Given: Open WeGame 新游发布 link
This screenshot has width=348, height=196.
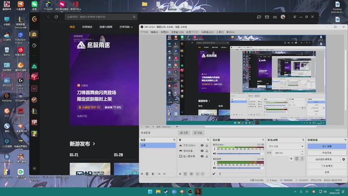Looking at the screenshot, I should 82,144.
